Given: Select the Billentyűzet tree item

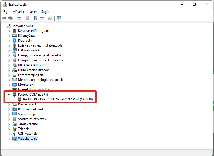Looking at the screenshot, I should click(x=26, y=36).
